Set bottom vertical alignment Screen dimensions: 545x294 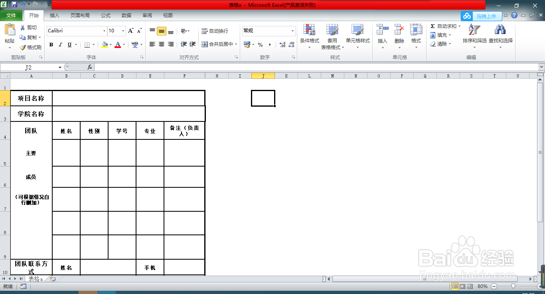171,31
